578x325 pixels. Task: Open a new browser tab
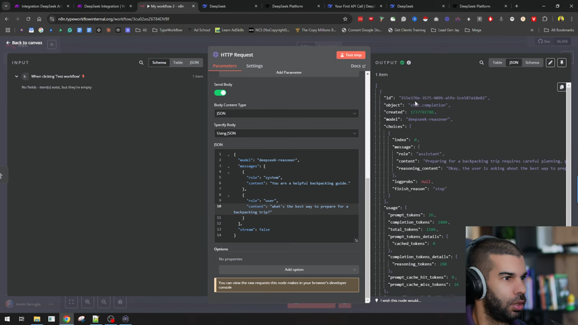[516, 6]
